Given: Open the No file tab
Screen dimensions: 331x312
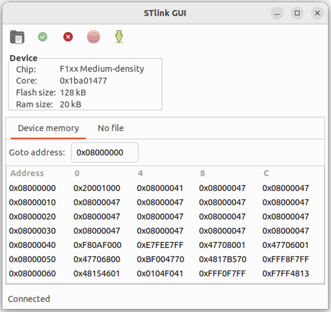Looking at the screenshot, I should [111, 128].
